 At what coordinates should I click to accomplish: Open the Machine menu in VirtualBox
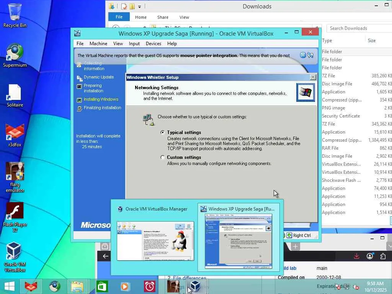click(x=98, y=44)
